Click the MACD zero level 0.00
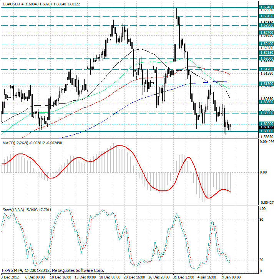Image resolution: width=274 pixels, height=280 pixels. [x=263, y=172]
